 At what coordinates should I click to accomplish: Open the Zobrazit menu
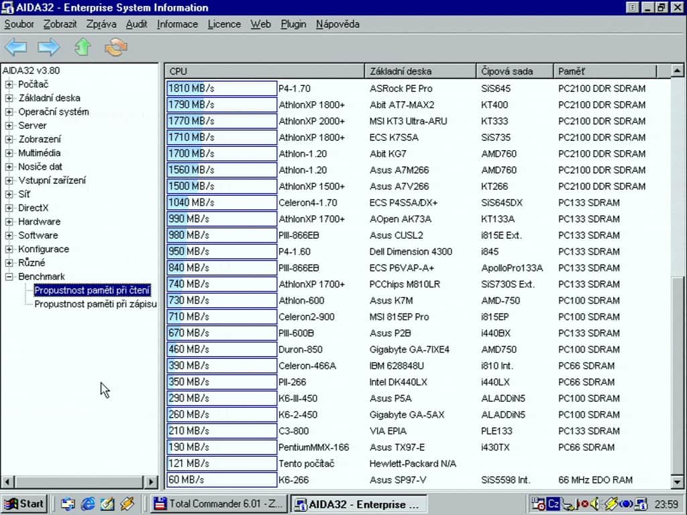(60, 25)
